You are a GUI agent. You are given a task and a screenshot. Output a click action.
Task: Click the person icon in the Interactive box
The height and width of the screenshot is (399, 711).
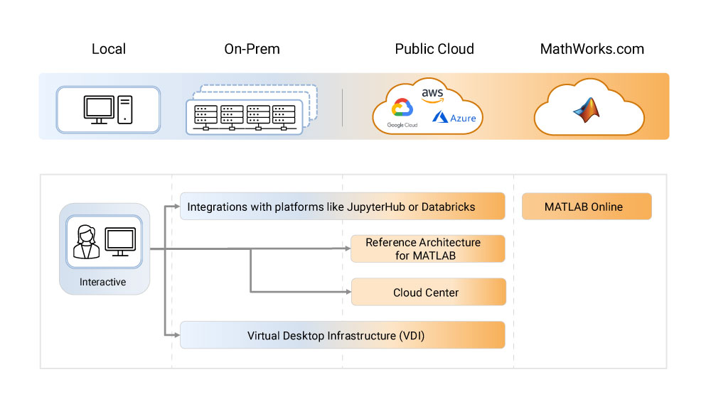point(85,242)
